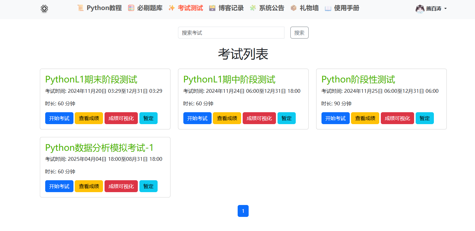The height and width of the screenshot is (231, 475).
Task: Click 暂定 on Python数据分析模拟考试-1 card
Action: [x=148, y=186]
